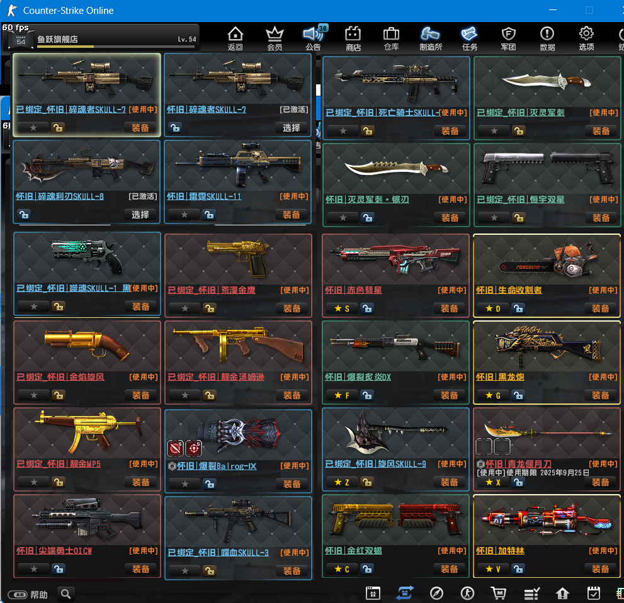Image resolution: width=624 pixels, height=603 pixels.
Task: Open the 公告 announcements megaphone icon
Action: (x=313, y=38)
